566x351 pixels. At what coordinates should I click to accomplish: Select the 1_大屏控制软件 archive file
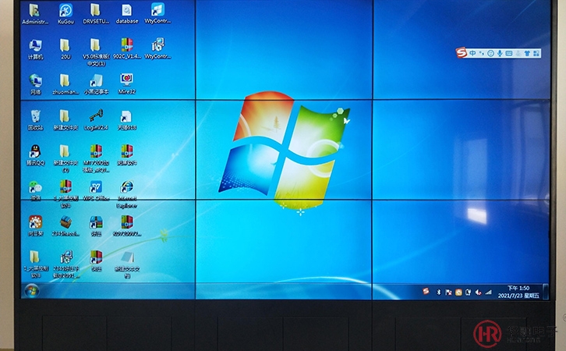pos(65,194)
